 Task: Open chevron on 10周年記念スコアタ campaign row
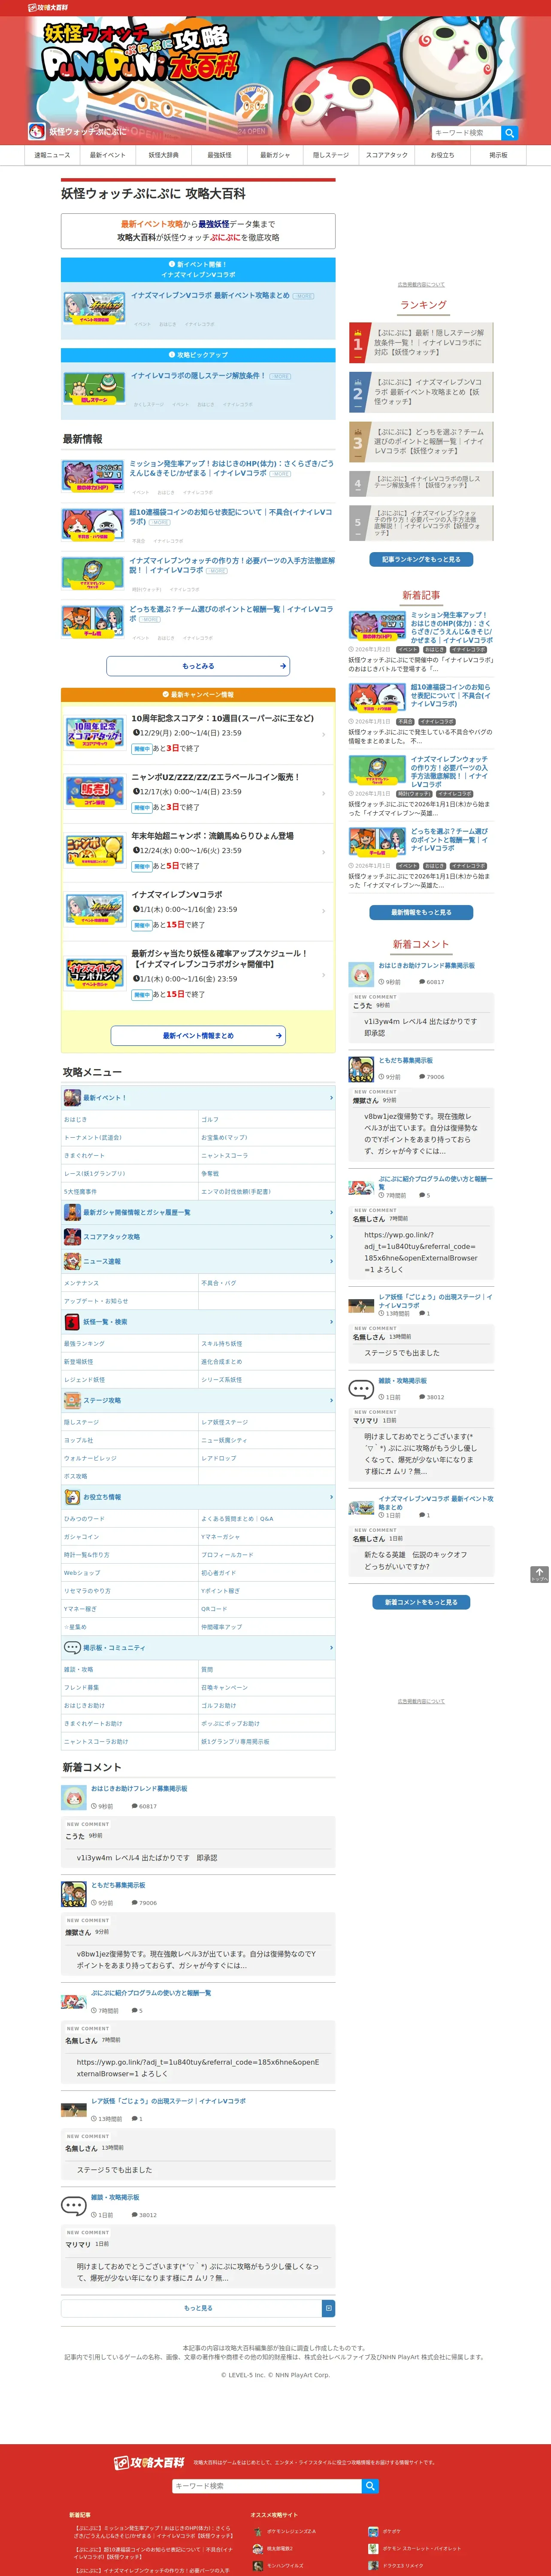[323, 734]
